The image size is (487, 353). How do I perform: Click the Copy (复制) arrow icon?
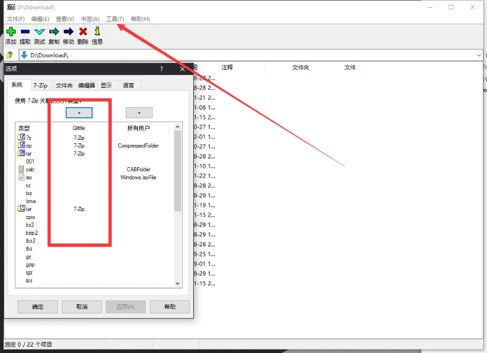pyautogui.click(x=54, y=31)
